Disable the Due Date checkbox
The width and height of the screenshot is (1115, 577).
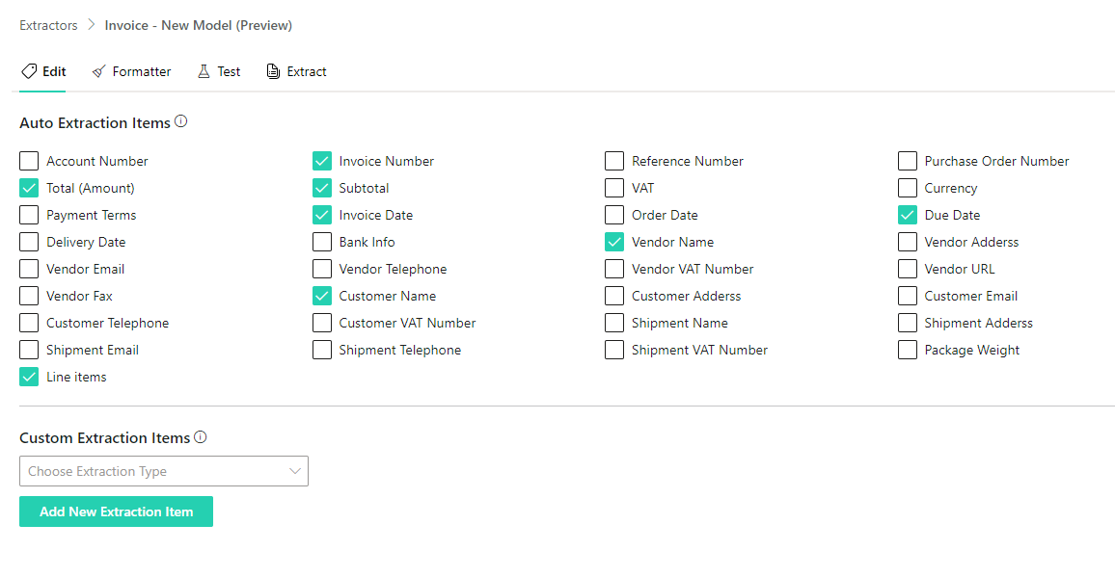pyautogui.click(x=908, y=215)
